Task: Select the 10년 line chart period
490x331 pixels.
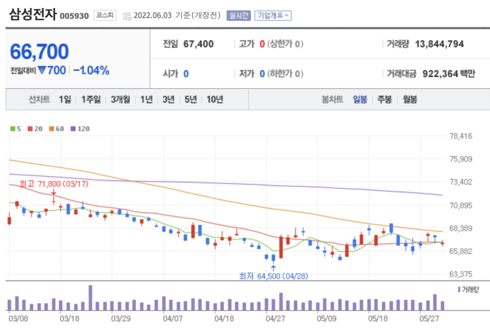Action: 215,100
